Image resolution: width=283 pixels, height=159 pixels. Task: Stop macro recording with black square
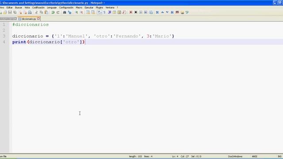pos(136,12)
